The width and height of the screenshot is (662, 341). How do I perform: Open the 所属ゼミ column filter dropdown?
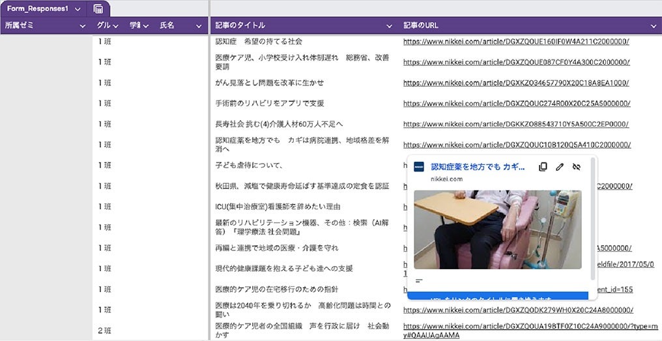click(83, 26)
